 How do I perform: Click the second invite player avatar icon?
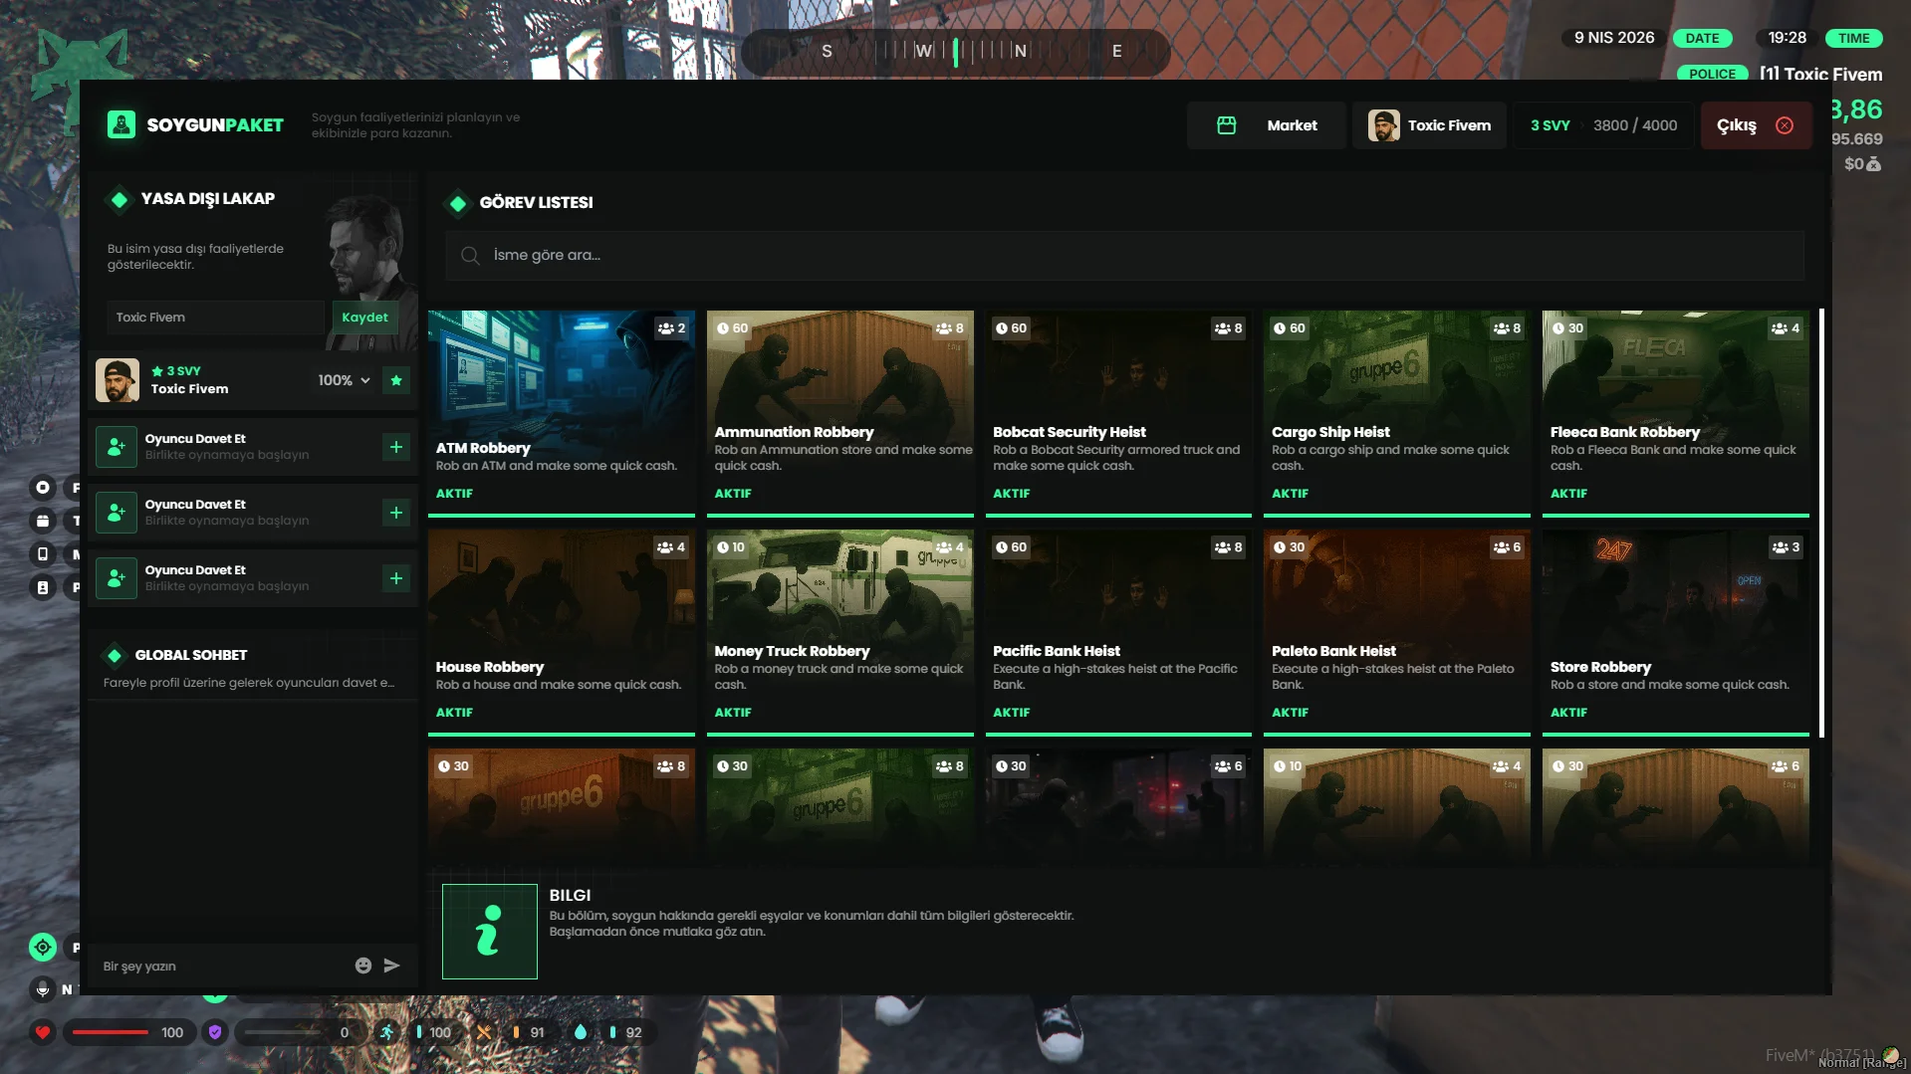point(117,513)
